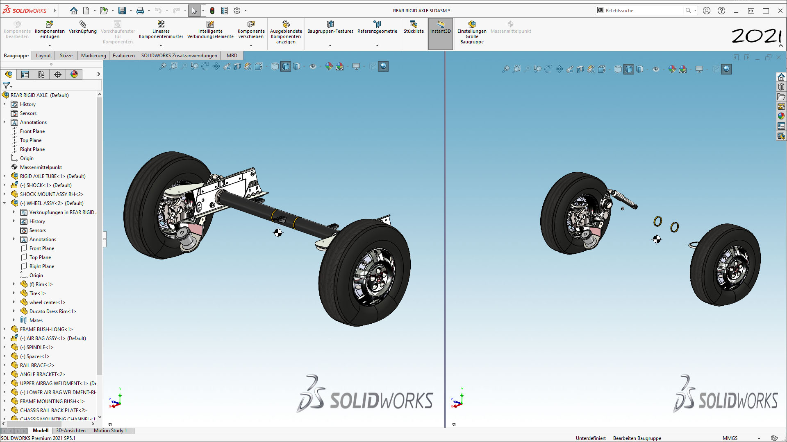This screenshot has width=787, height=442.
Task: Click Komponente verschieben tool
Action: (x=251, y=30)
